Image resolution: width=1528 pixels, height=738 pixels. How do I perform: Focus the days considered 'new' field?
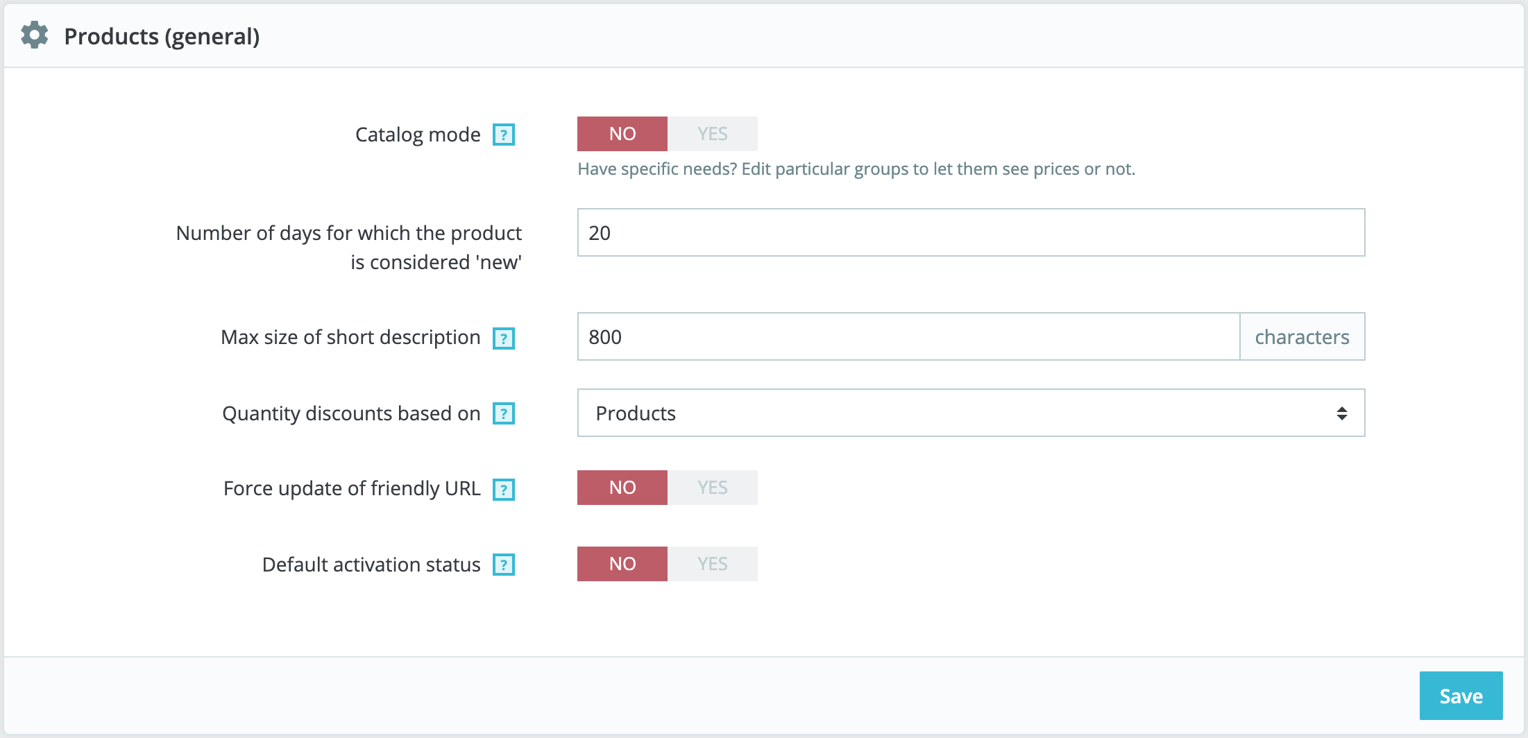[971, 232]
